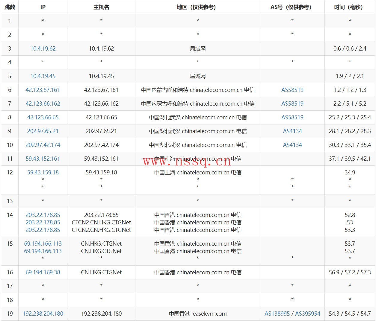Open first 203.22.178.85 link in hop 14
376x321 pixels.
[43, 215]
